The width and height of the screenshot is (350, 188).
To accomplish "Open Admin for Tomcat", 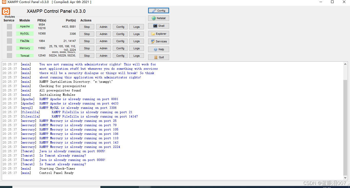I will coord(104,56).
